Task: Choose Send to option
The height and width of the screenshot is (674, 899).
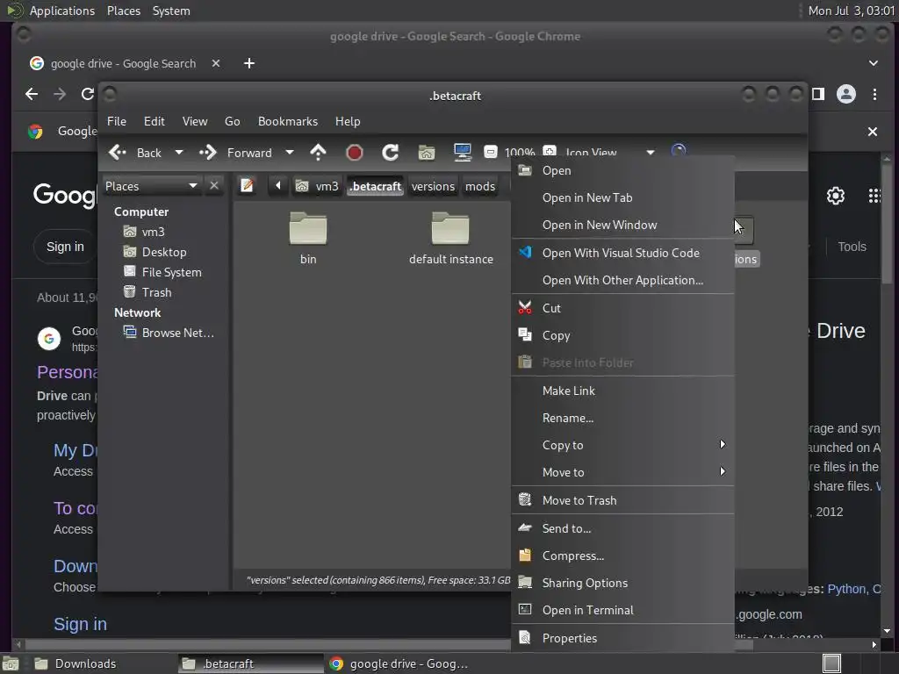Action: coord(622,528)
